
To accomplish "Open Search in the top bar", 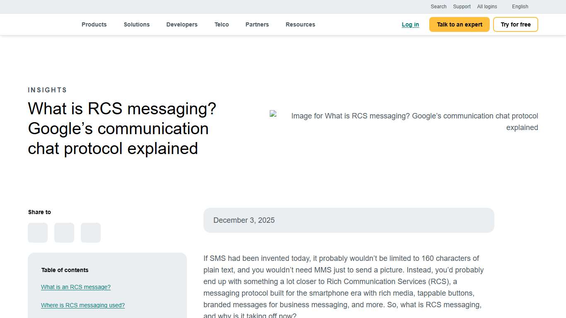I will coord(438,7).
